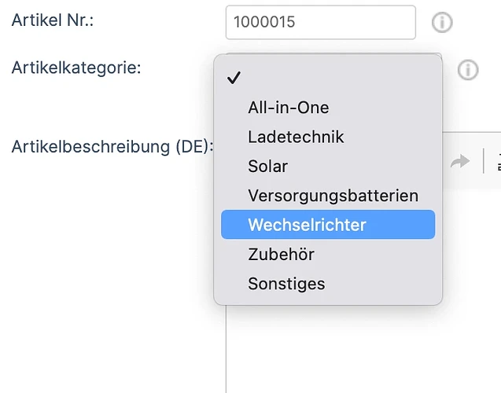Click the Artikel Nr.: label

pos(53,20)
